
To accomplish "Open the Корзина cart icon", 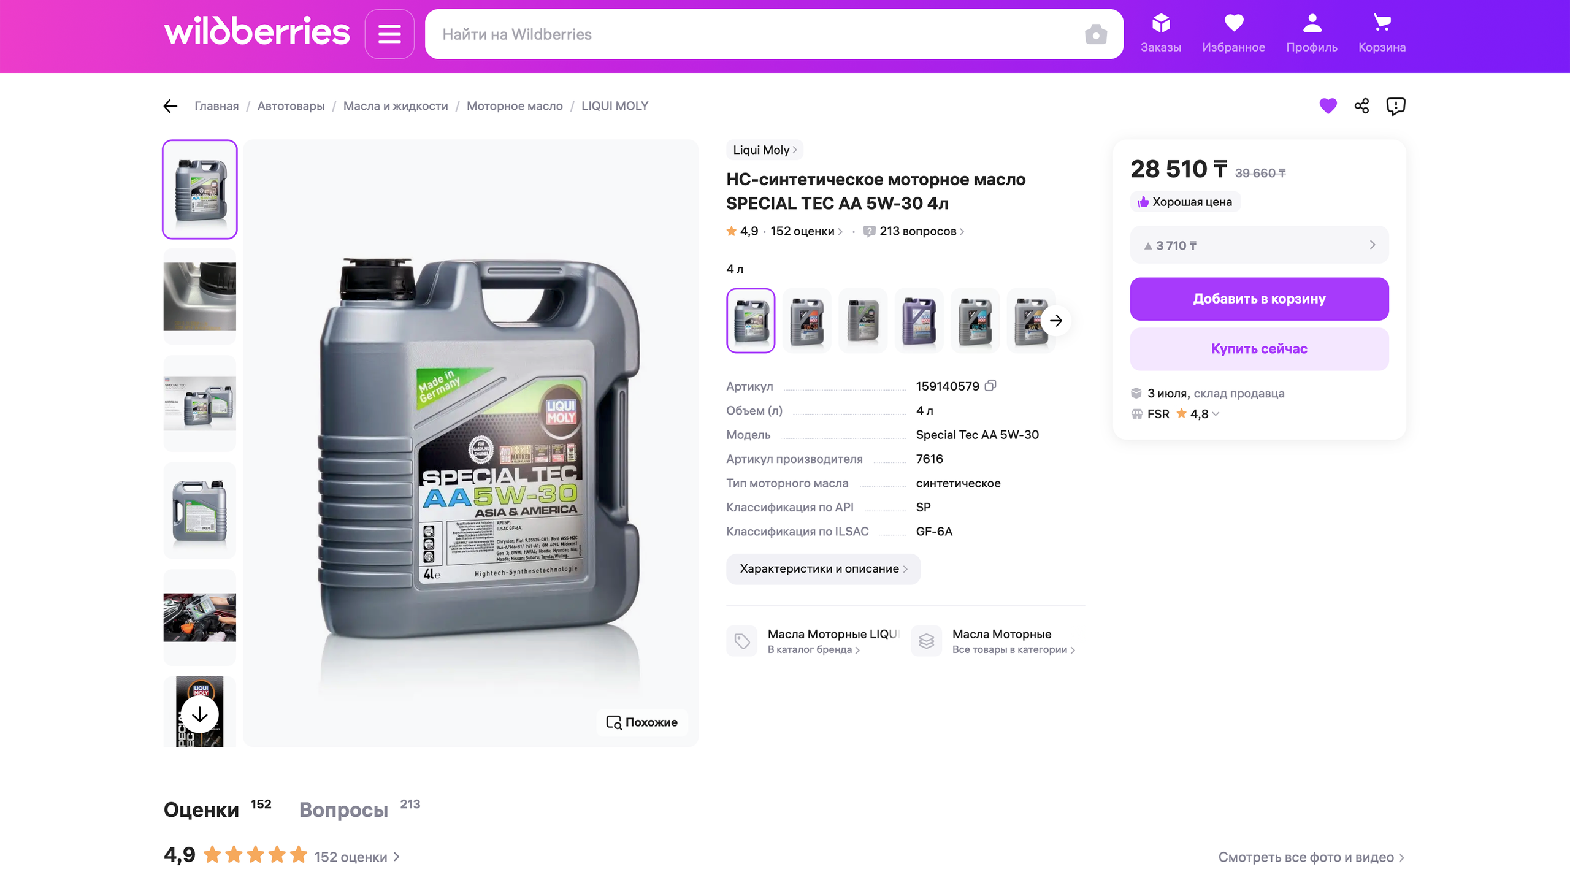I will 1381,34.
